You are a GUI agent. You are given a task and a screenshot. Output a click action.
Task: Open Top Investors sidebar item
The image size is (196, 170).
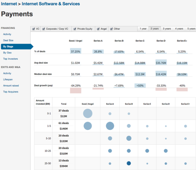pos(11,59)
